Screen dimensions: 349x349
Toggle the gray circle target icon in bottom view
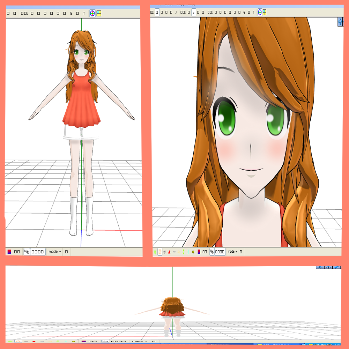(26, 341)
